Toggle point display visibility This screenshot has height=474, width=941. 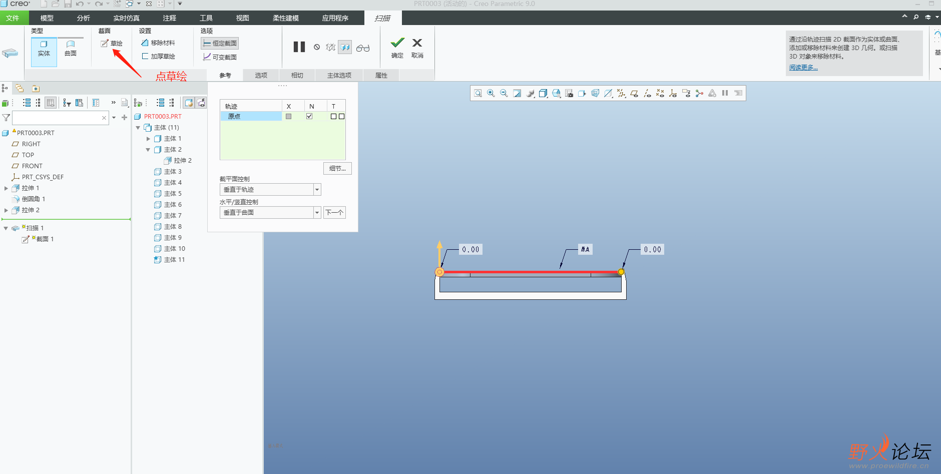click(x=660, y=93)
